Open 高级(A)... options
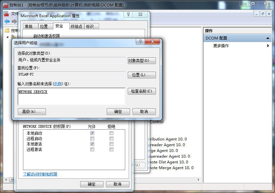 click(x=32, y=112)
